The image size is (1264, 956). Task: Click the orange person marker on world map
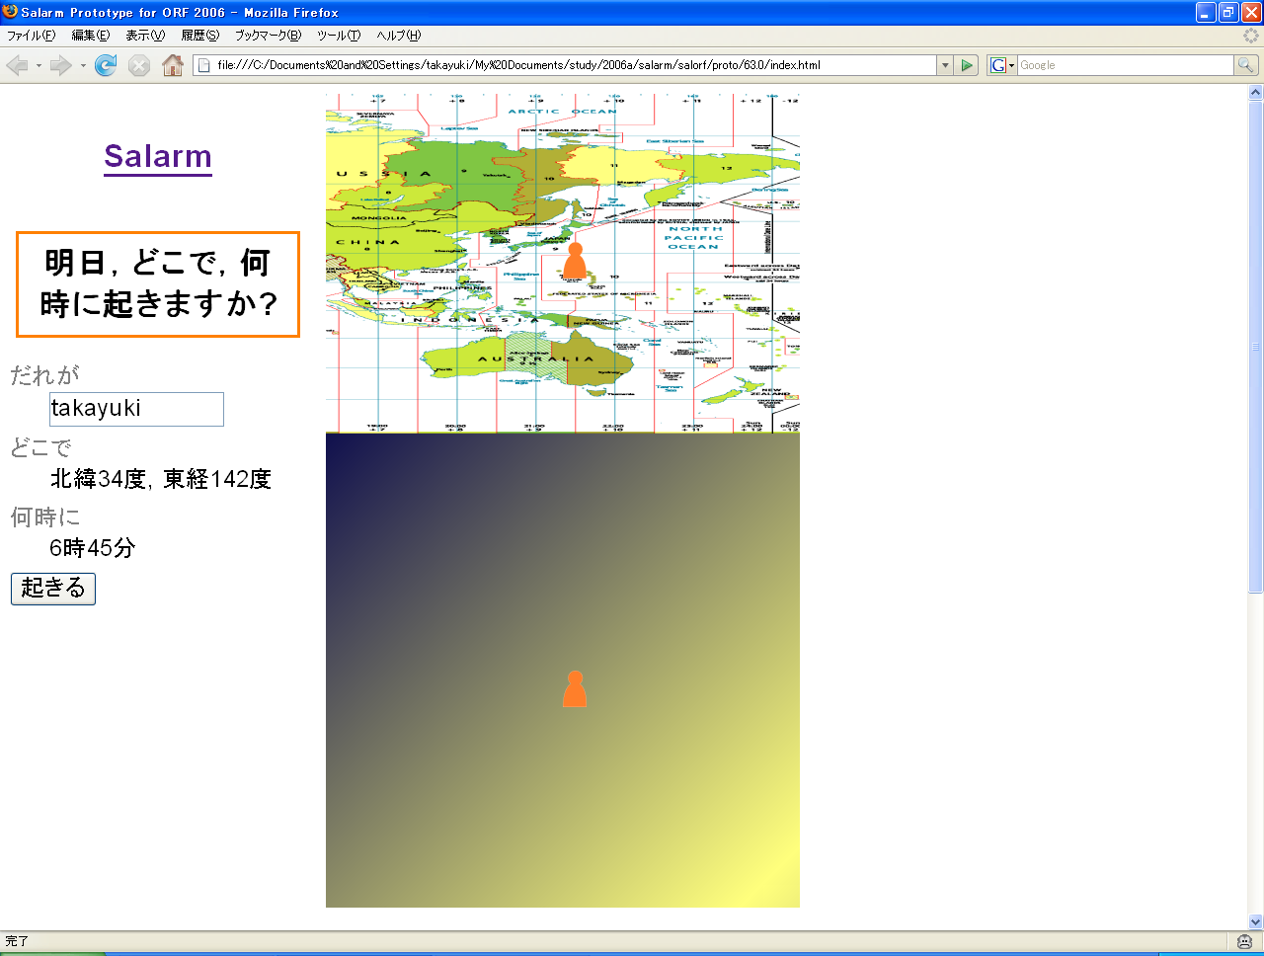[575, 260]
